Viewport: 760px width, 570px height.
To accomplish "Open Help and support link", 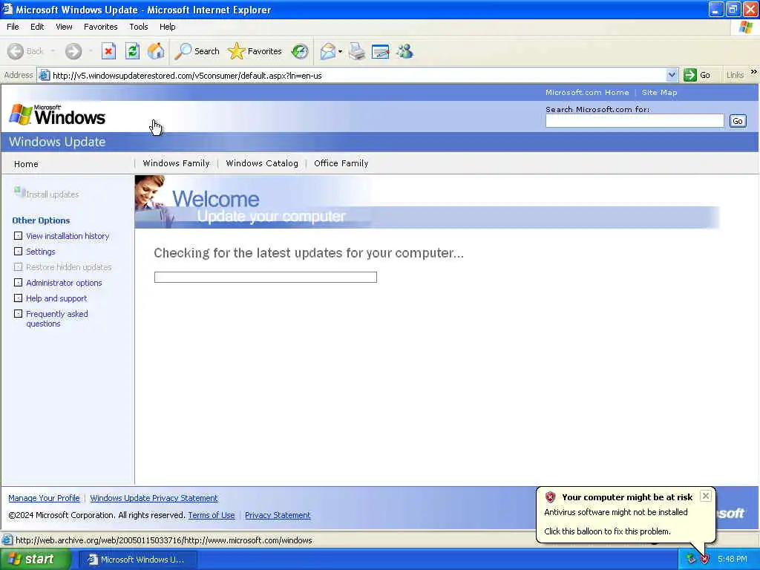I will coord(56,298).
